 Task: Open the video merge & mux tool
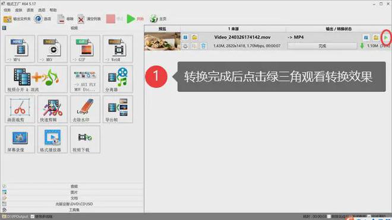pyautogui.click(x=36, y=79)
